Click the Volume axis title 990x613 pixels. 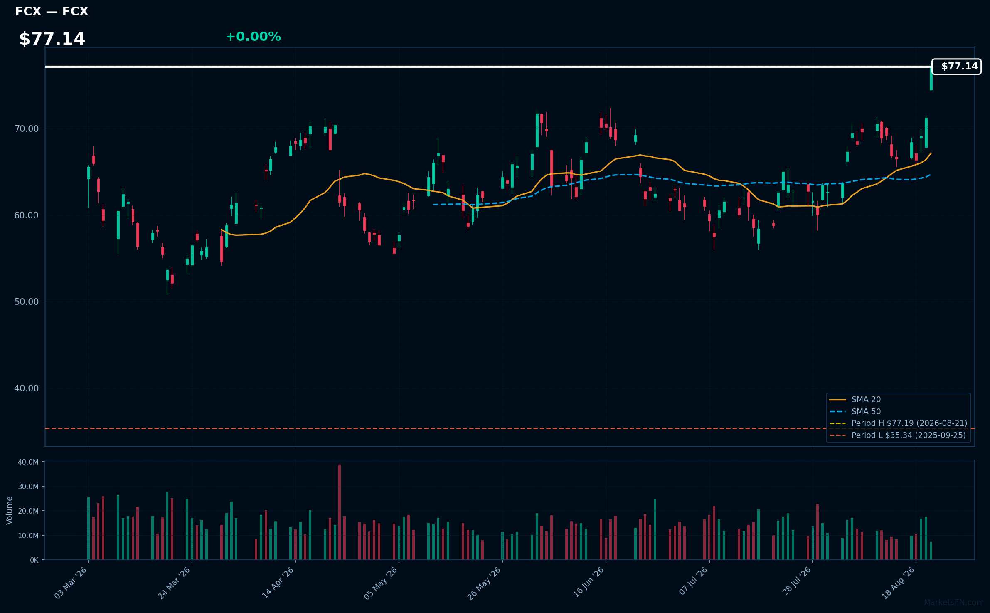click(x=10, y=510)
